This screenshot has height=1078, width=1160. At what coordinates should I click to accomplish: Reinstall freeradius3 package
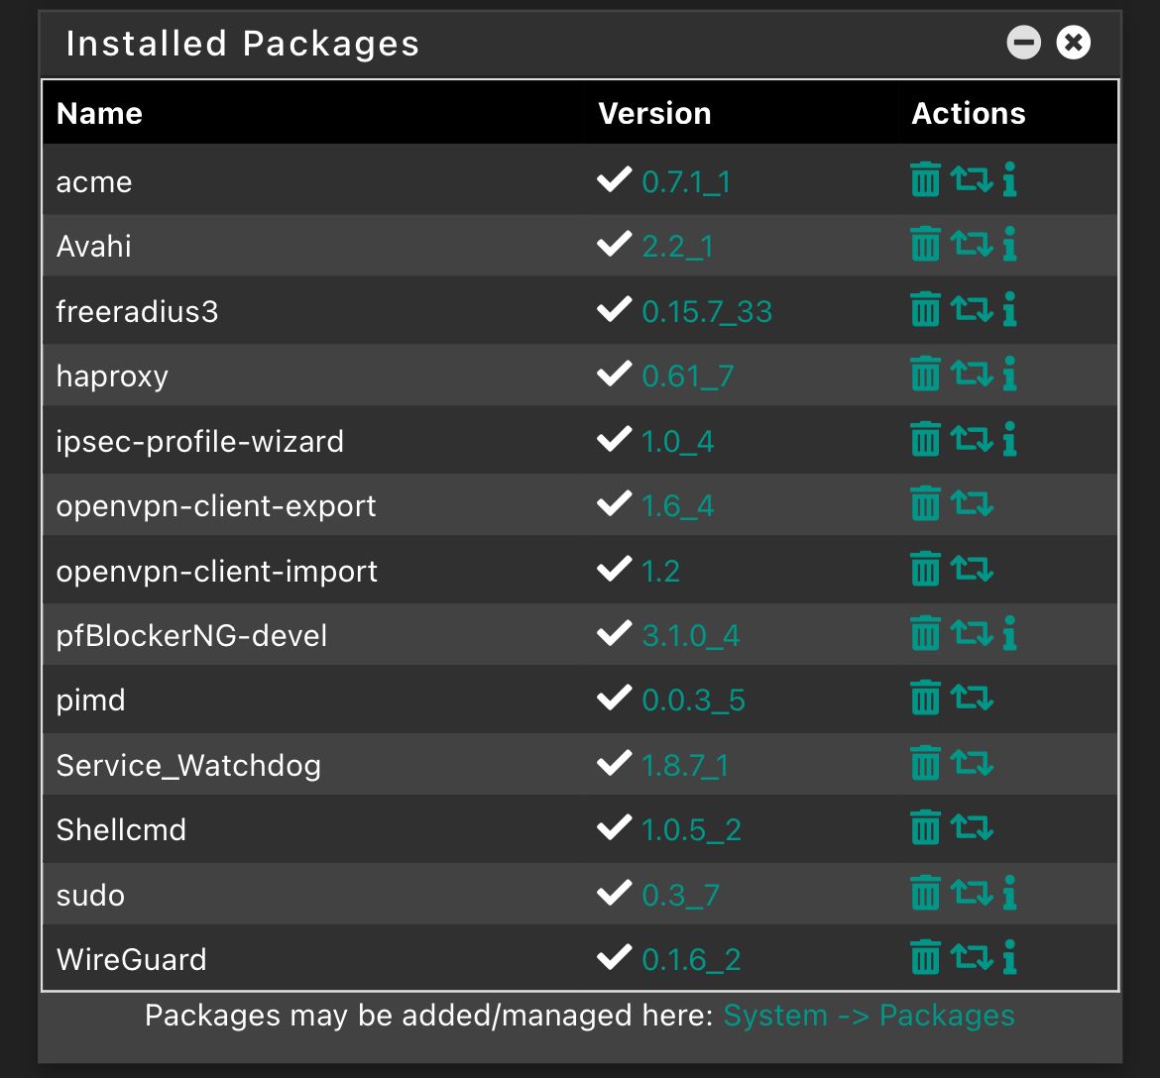(972, 309)
